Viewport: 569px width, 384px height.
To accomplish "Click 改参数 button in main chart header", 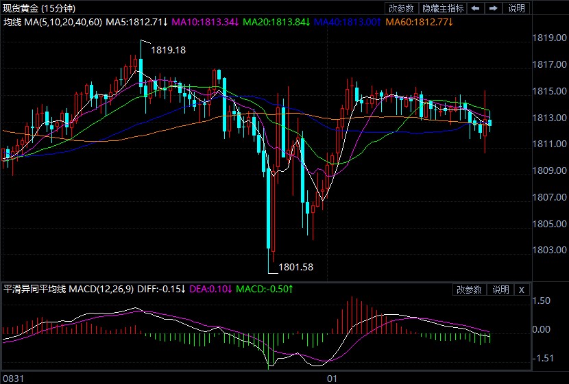I will [401, 8].
